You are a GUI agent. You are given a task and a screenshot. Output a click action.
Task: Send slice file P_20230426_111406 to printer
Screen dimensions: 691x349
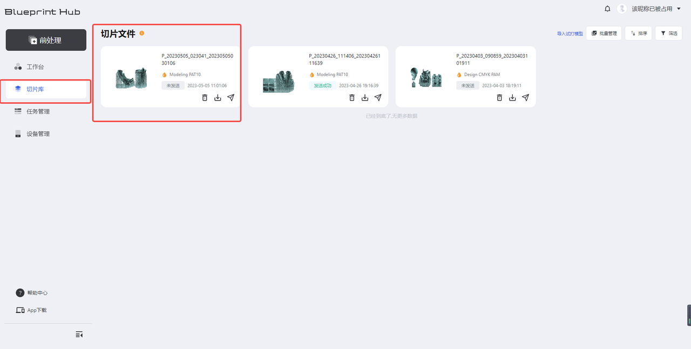378,98
